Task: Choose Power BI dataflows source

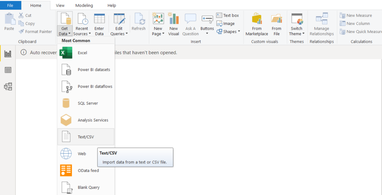Action: 86,86
